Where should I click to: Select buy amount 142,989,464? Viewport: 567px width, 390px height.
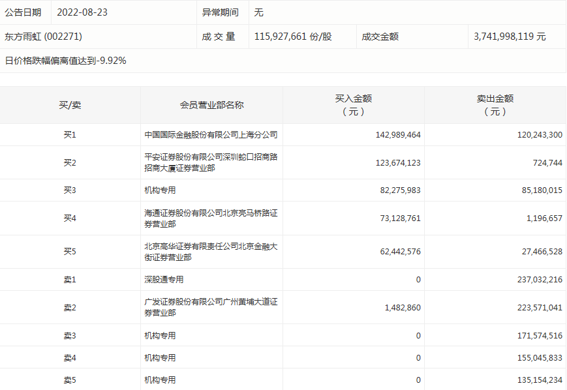pos(398,135)
